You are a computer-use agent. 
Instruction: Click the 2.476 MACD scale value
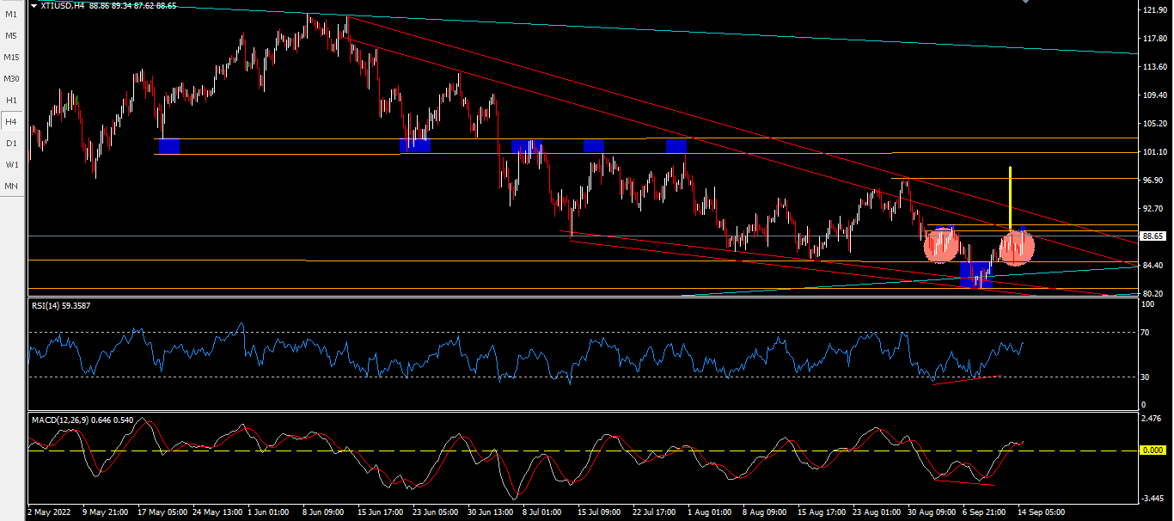pyautogui.click(x=1153, y=420)
